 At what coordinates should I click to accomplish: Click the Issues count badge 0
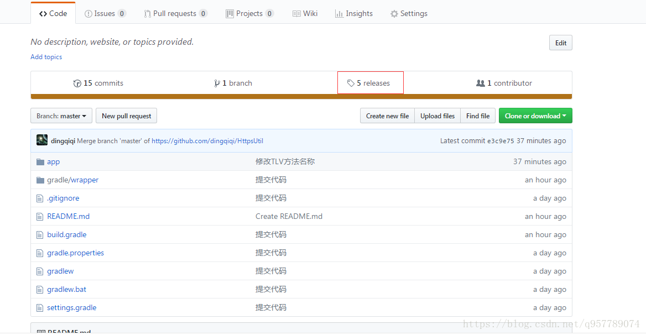pyautogui.click(x=122, y=14)
